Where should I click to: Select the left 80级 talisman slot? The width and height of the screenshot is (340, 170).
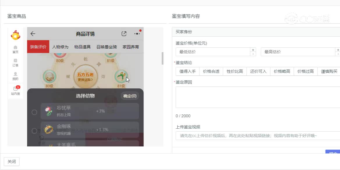(49, 77)
